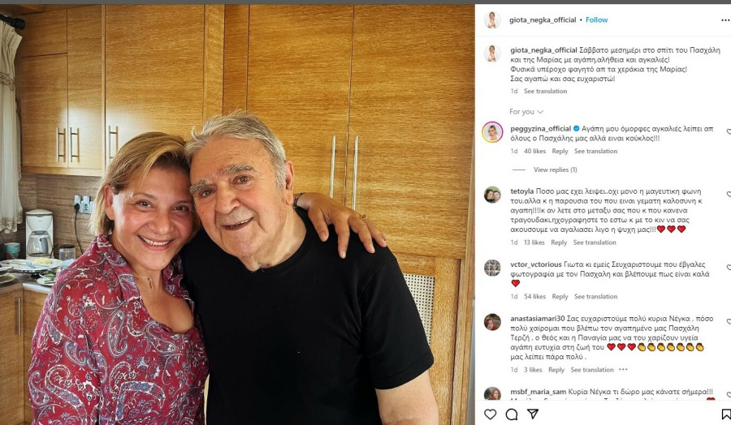Viewport: 731px width, 425px height.
Task: See translation of the post caption
Action: click(545, 91)
